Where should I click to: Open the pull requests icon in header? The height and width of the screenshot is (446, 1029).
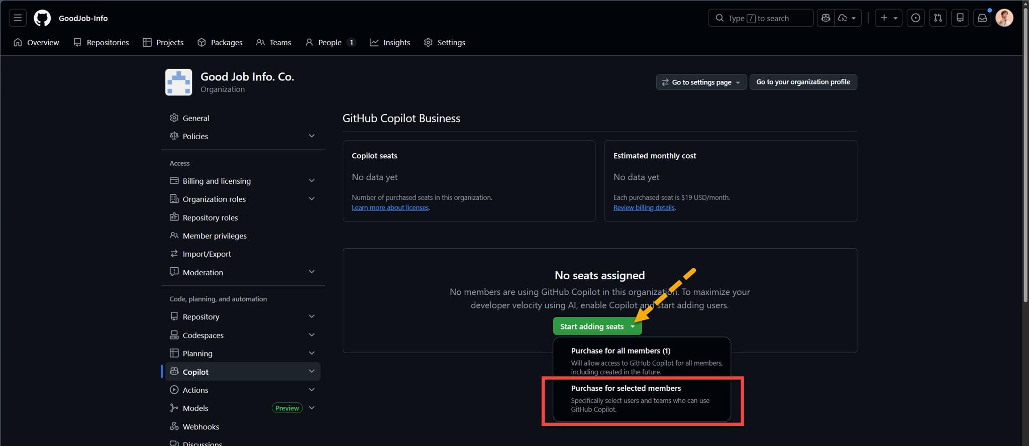pyautogui.click(x=938, y=18)
